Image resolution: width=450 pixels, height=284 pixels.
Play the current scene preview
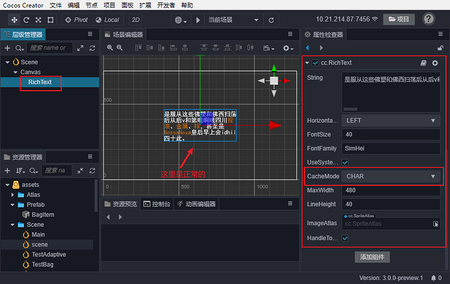pos(198,20)
